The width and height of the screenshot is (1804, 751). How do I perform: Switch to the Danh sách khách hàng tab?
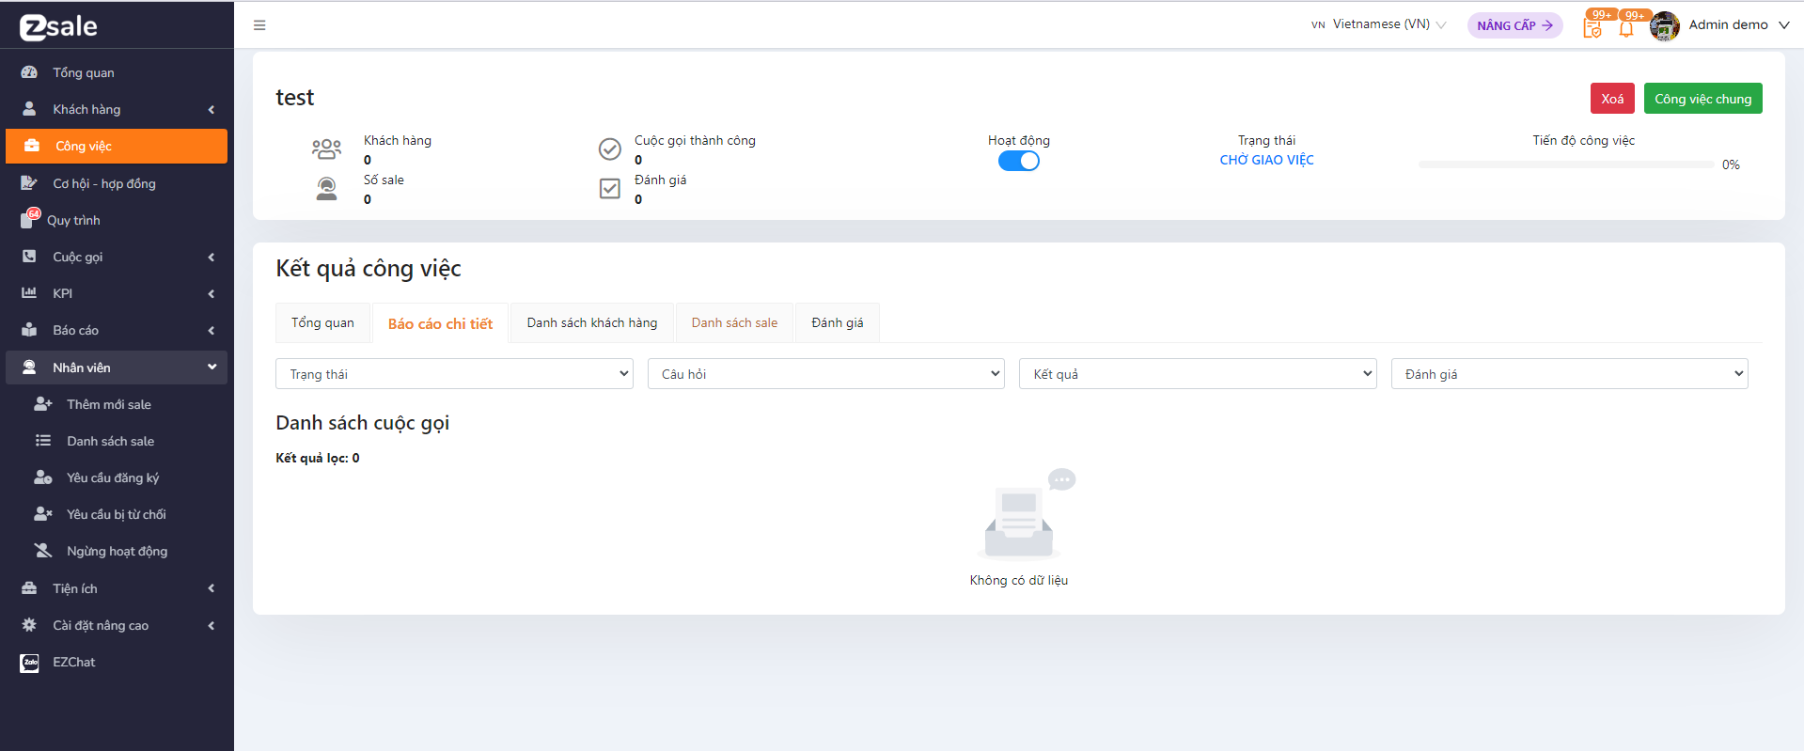click(592, 322)
